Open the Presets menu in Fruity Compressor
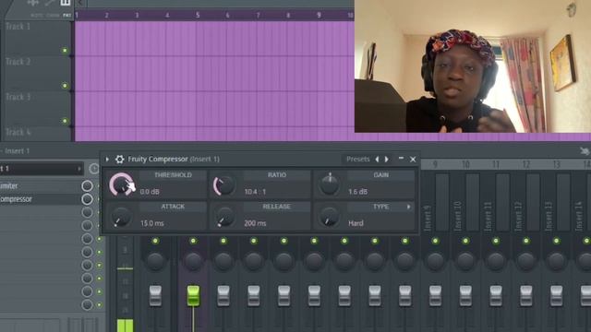 [x=357, y=160]
